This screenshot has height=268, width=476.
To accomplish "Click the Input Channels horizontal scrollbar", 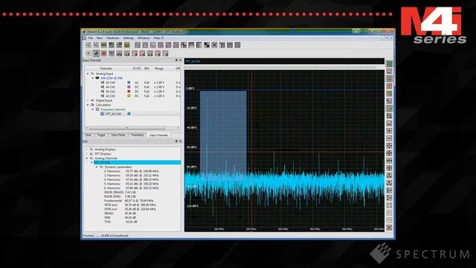I will point(132,128).
